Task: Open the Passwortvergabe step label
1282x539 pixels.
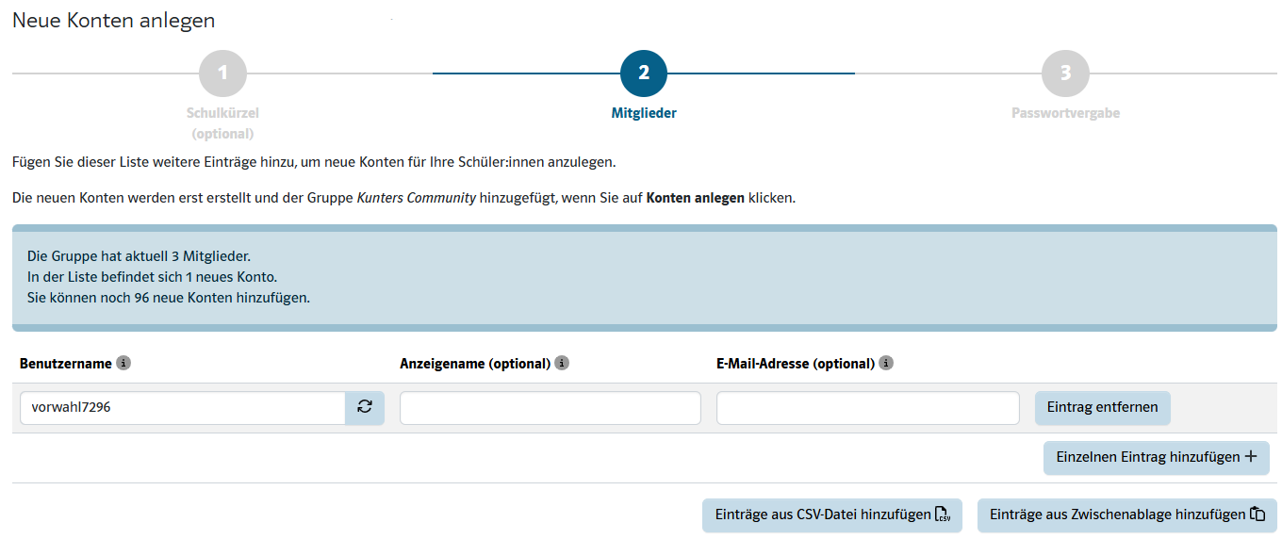Action: [x=1065, y=113]
